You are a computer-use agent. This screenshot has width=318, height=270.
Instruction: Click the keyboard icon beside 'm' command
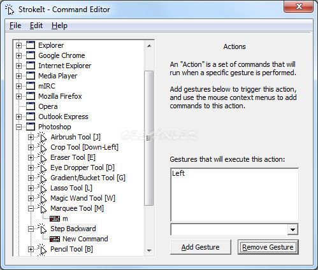pos(55,218)
